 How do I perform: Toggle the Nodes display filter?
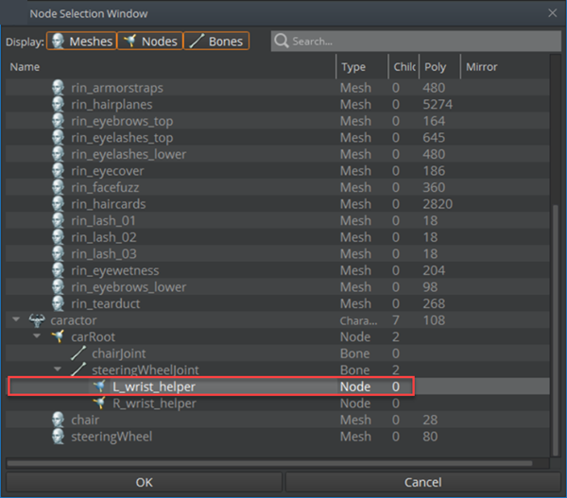[149, 42]
